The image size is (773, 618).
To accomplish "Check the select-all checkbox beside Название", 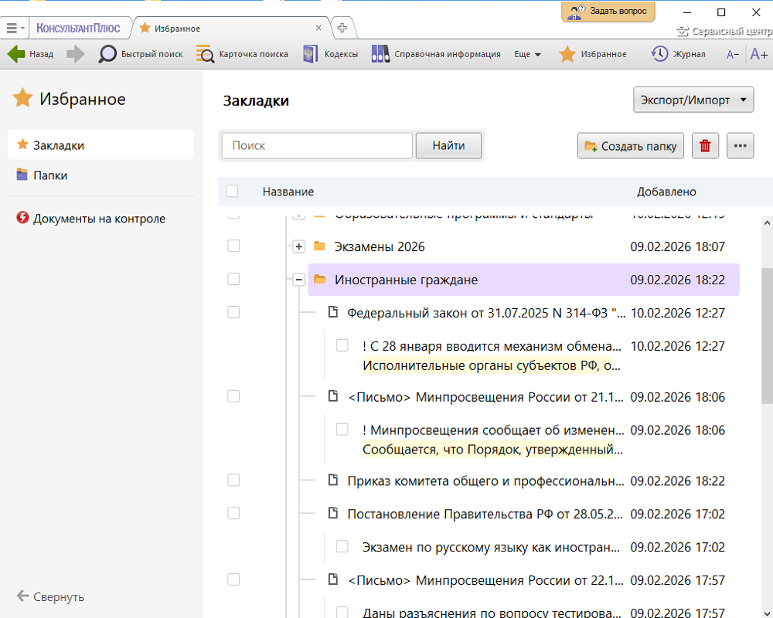I will [232, 192].
